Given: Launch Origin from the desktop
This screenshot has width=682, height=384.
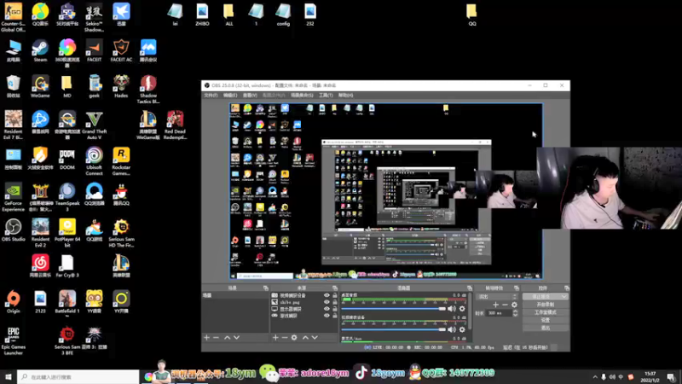Looking at the screenshot, I should (x=13, y=303).
